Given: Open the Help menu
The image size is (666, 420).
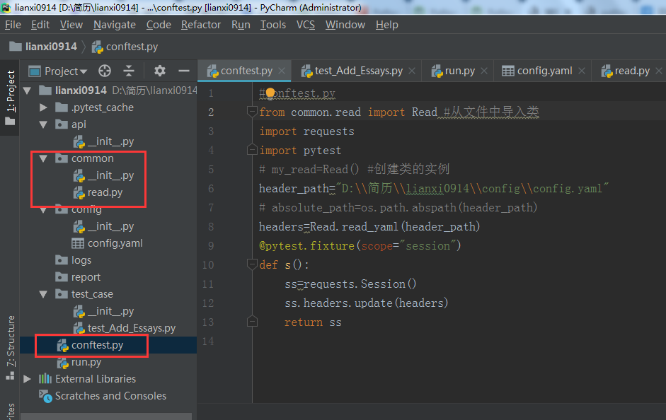Looking at the screenshot, I should point(387,25).
